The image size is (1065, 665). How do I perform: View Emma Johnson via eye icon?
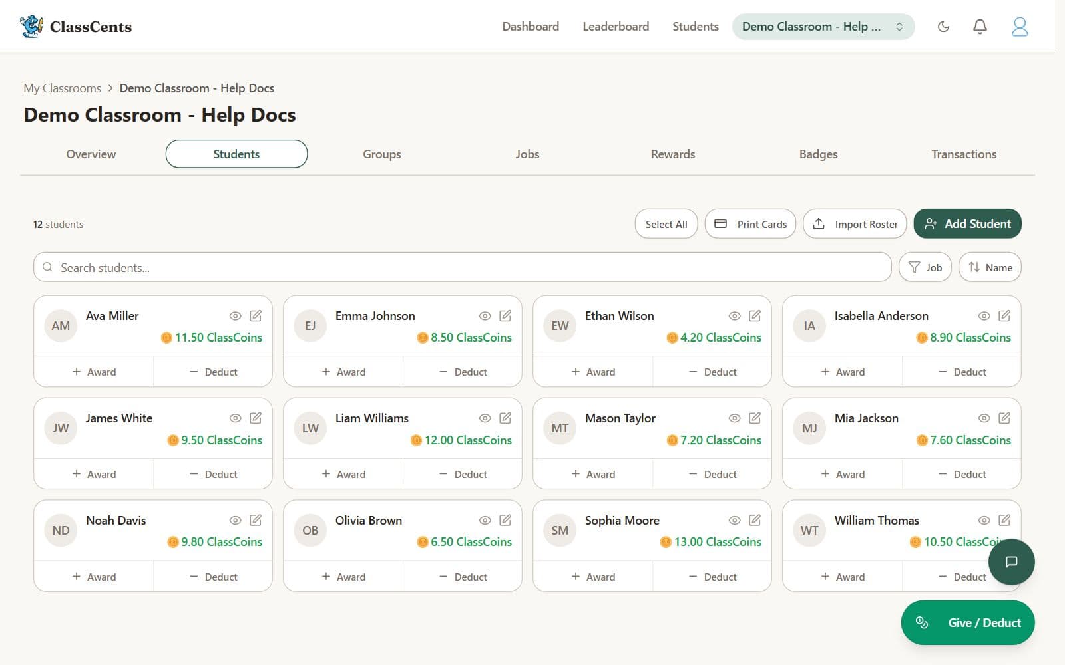[485, 316]
